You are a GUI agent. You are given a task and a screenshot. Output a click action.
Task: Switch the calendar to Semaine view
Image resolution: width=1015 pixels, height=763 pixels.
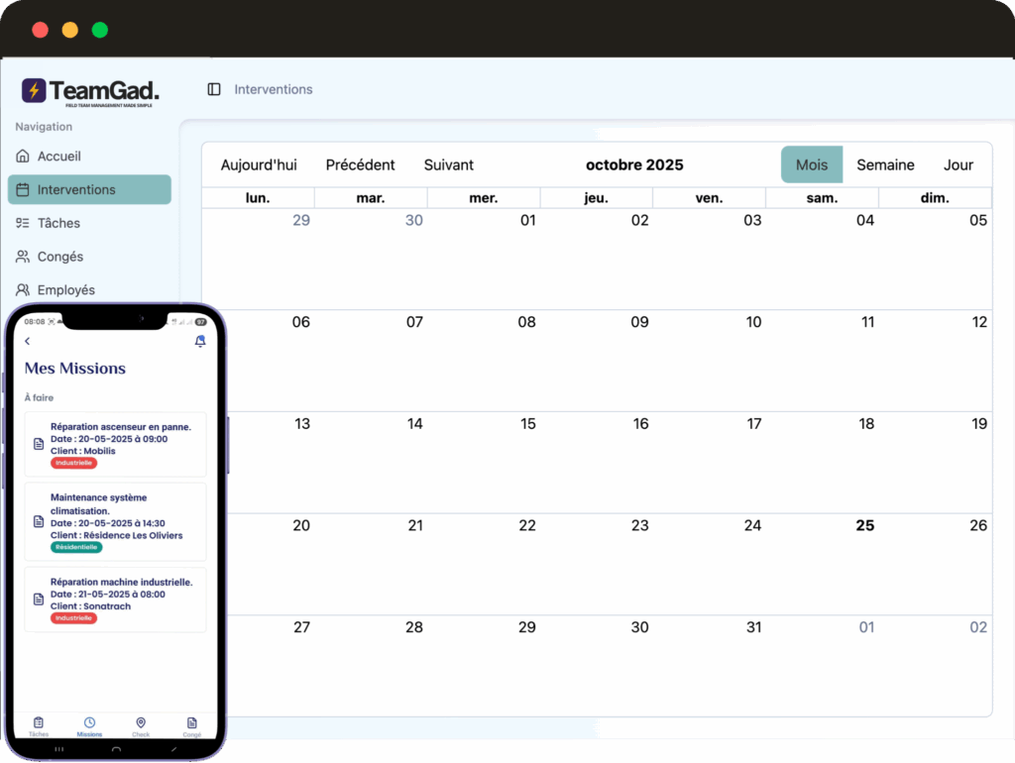point(885,165)
